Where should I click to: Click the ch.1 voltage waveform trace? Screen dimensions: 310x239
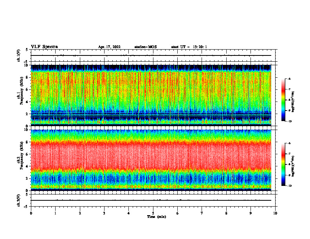[x=151, y=55]
